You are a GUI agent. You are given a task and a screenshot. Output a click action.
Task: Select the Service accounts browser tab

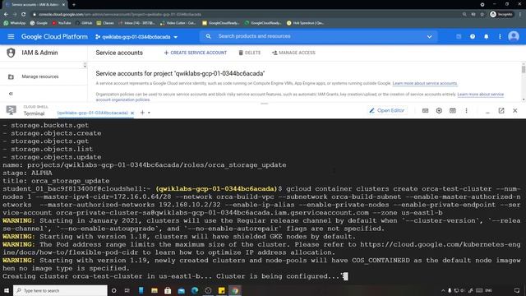click(x=35, y=5)
